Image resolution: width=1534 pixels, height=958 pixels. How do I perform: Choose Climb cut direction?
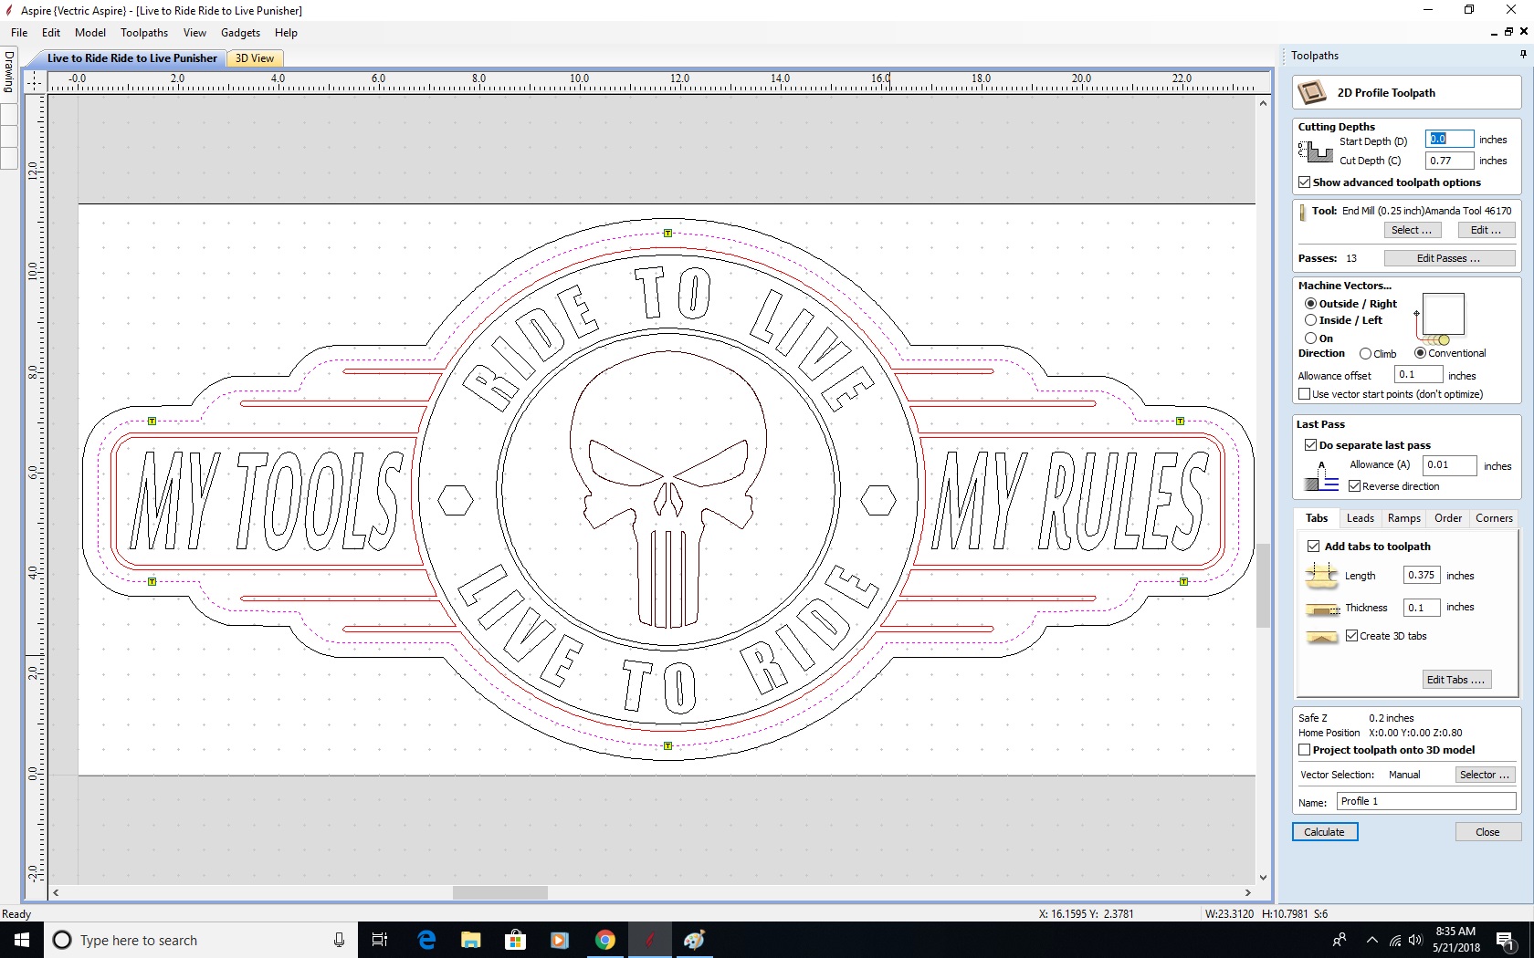click(x=1365, y=354)
